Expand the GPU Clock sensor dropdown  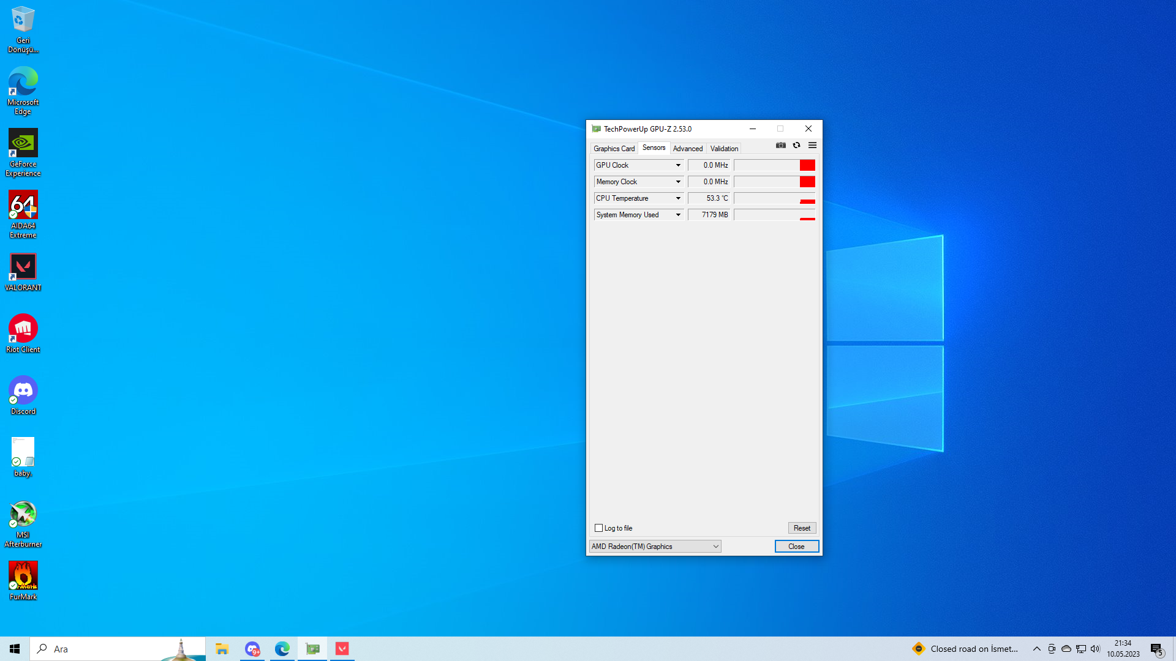[678, 165]
